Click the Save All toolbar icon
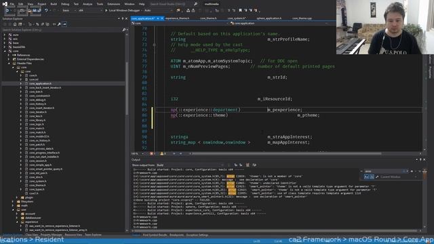Screen dimensions: 434x244 click(39, 11)
